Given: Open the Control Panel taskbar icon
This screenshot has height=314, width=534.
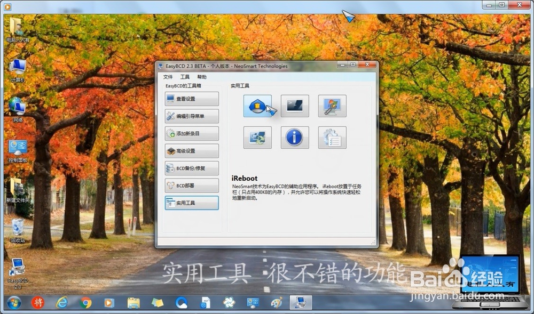Looking at the screenshot, I should tap(253, 302).
